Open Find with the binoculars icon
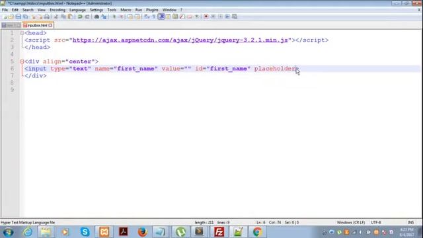The width and height of the screenshot is (423, 238). coord(96,17)
